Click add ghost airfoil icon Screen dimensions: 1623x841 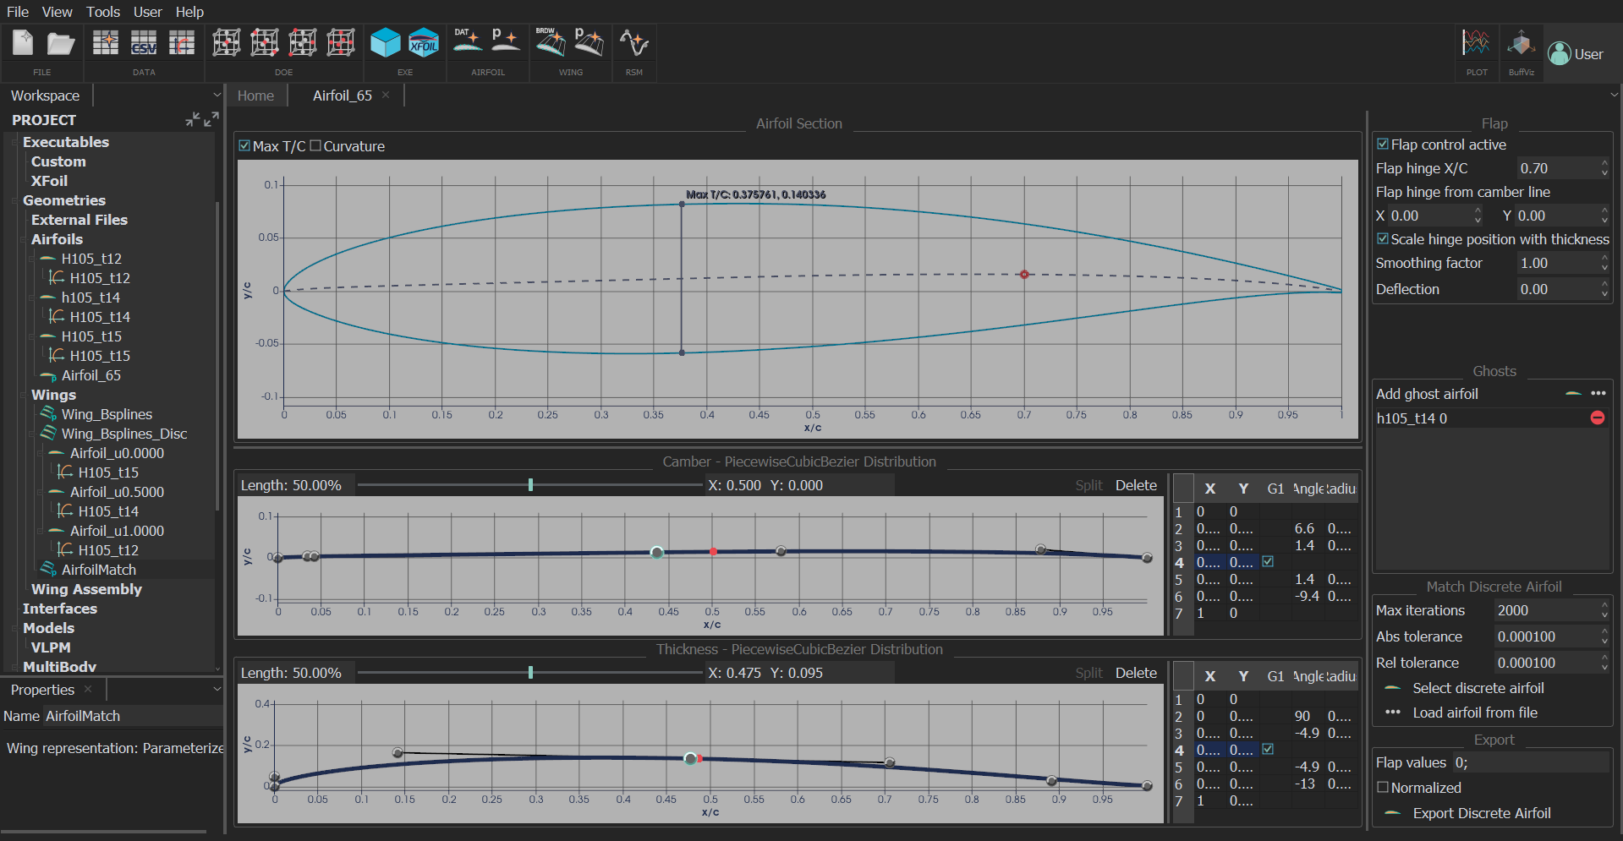tap(1573, 394)
